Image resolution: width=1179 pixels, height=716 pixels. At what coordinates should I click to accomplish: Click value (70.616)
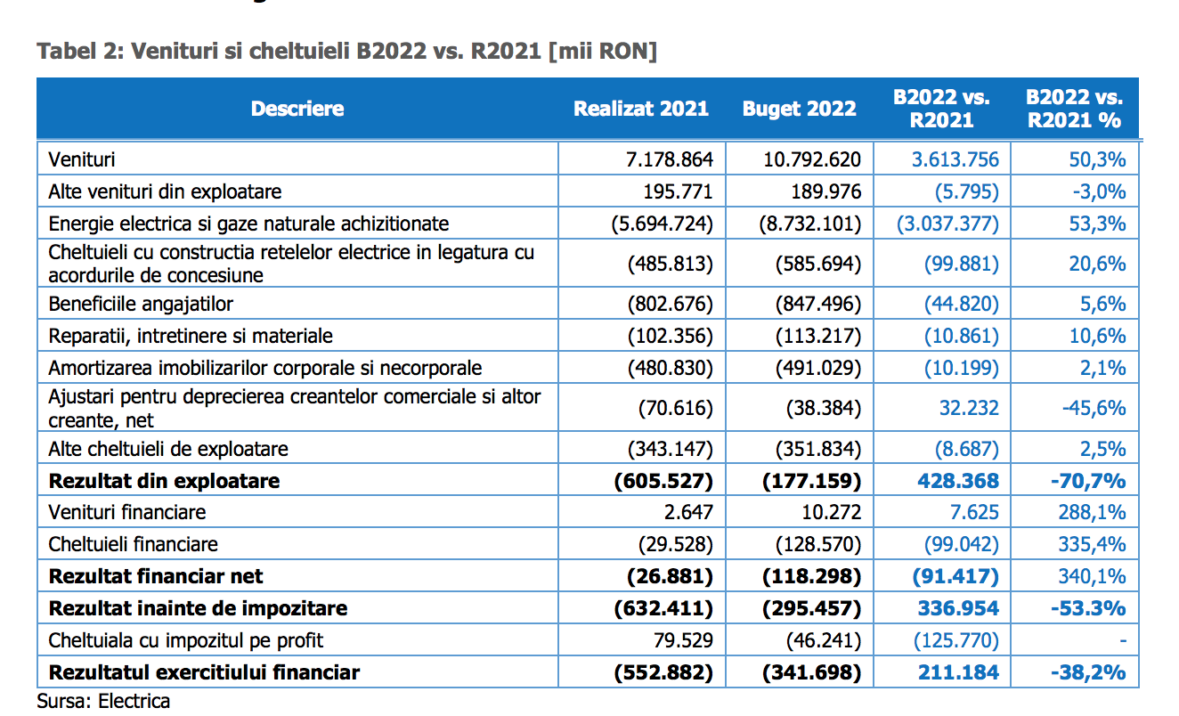tap(676, 409)
